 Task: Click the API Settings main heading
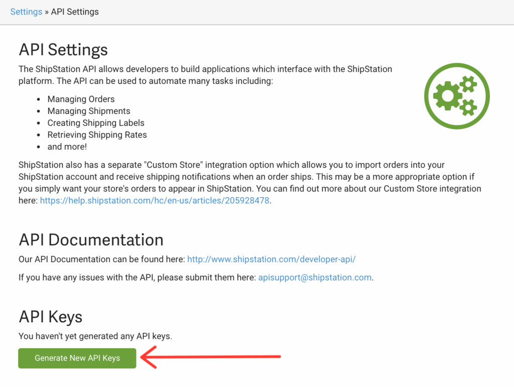63,50
